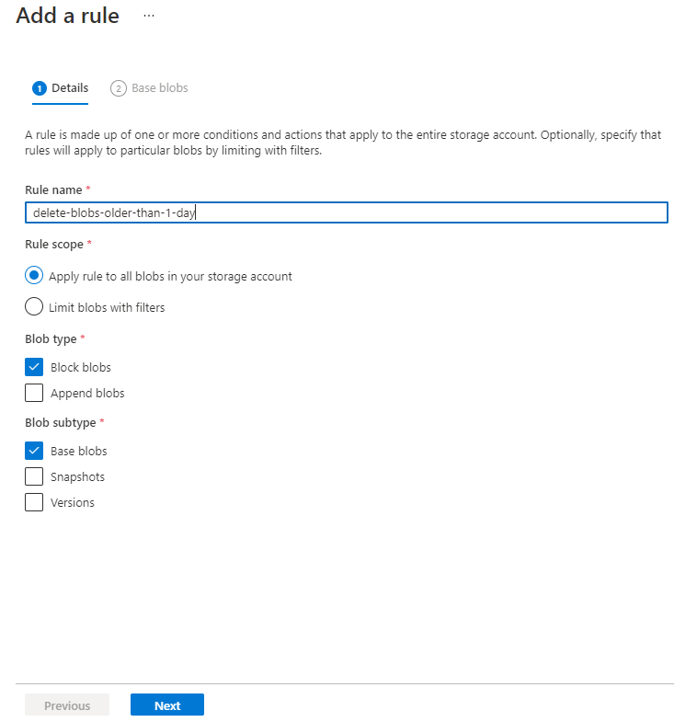Check the Snapshots checkbox
The height and width of the screenshot is (722, 674).
pos(34,476)
